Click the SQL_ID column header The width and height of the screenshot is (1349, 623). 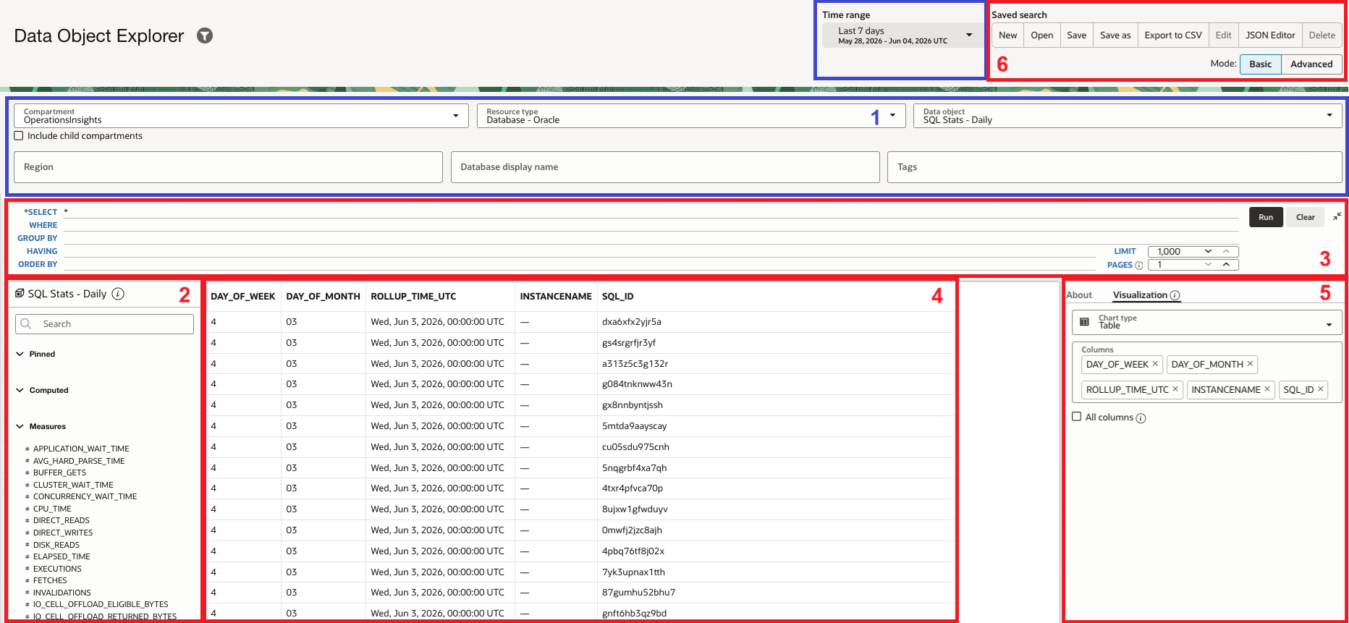(617, 296)
